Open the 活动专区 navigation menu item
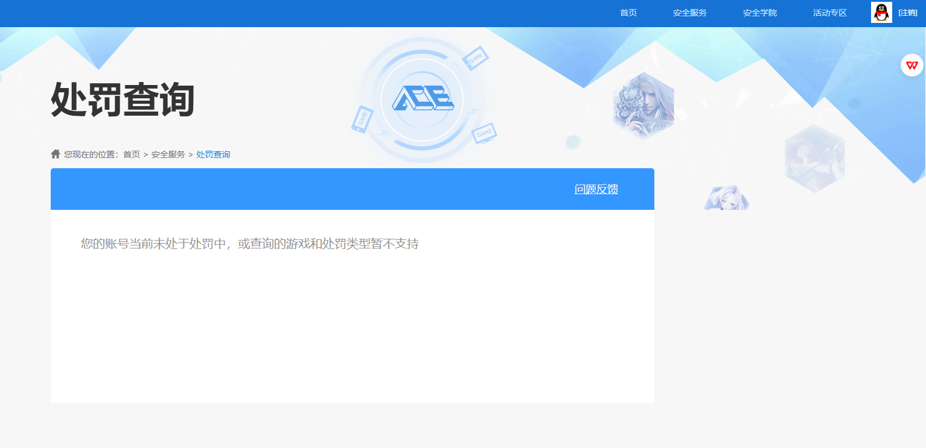This screenshot has height=448, width=926. (829, 12)
